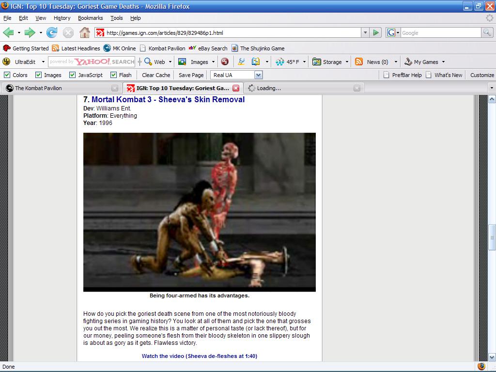Screen dimensions: 496x372
Task: Disable the JavaScript checkbox
Action: tap(73, 75)
